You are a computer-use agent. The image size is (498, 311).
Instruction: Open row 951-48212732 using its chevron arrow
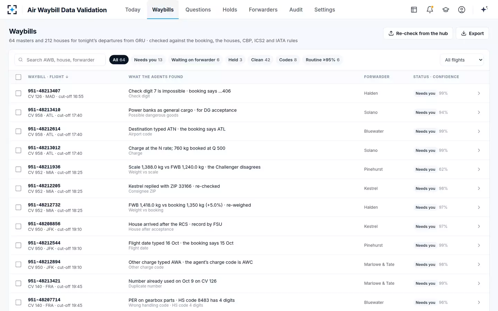pyautogui.click(x=479, y=207)
